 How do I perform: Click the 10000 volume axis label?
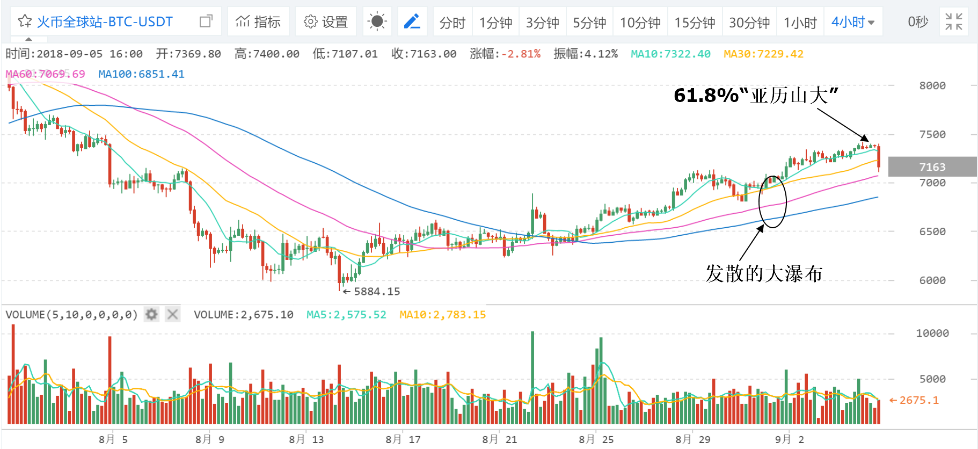(x=932, y=334)
